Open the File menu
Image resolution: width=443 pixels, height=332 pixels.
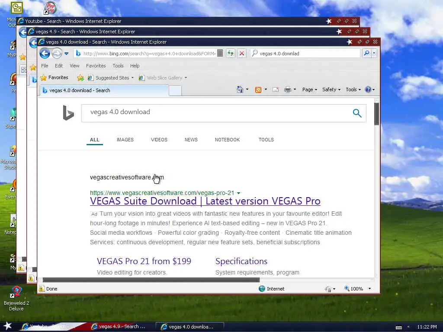pos(45,66)
